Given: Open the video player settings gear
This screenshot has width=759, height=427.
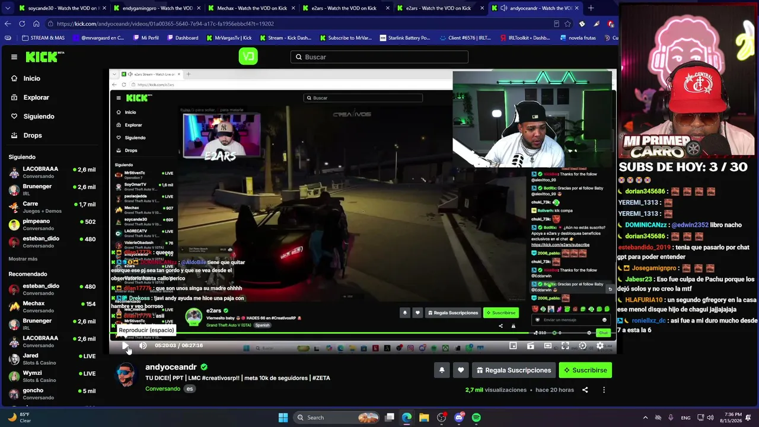Looking at the screenshot, I should point(600,346).
